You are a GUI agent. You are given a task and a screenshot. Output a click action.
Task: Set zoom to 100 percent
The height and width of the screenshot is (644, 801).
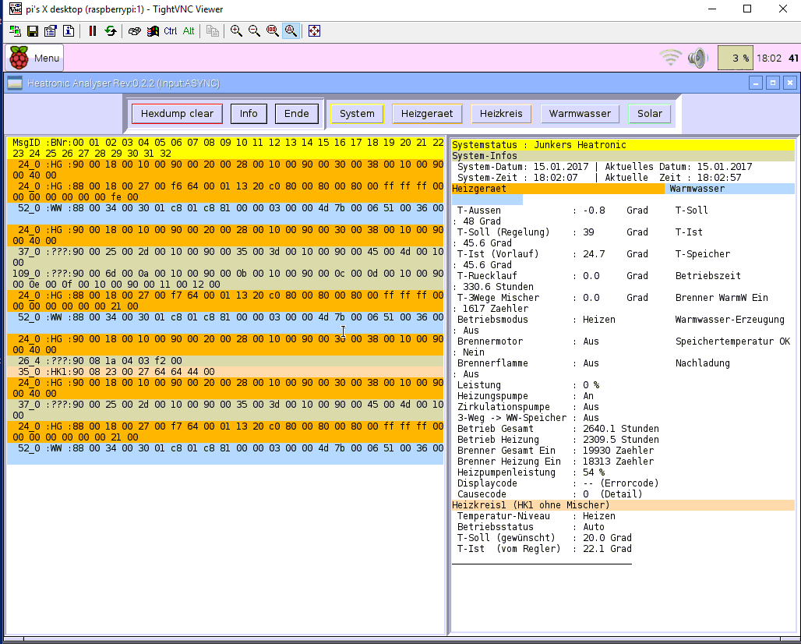pyautogui.click(x=272, y=31)
